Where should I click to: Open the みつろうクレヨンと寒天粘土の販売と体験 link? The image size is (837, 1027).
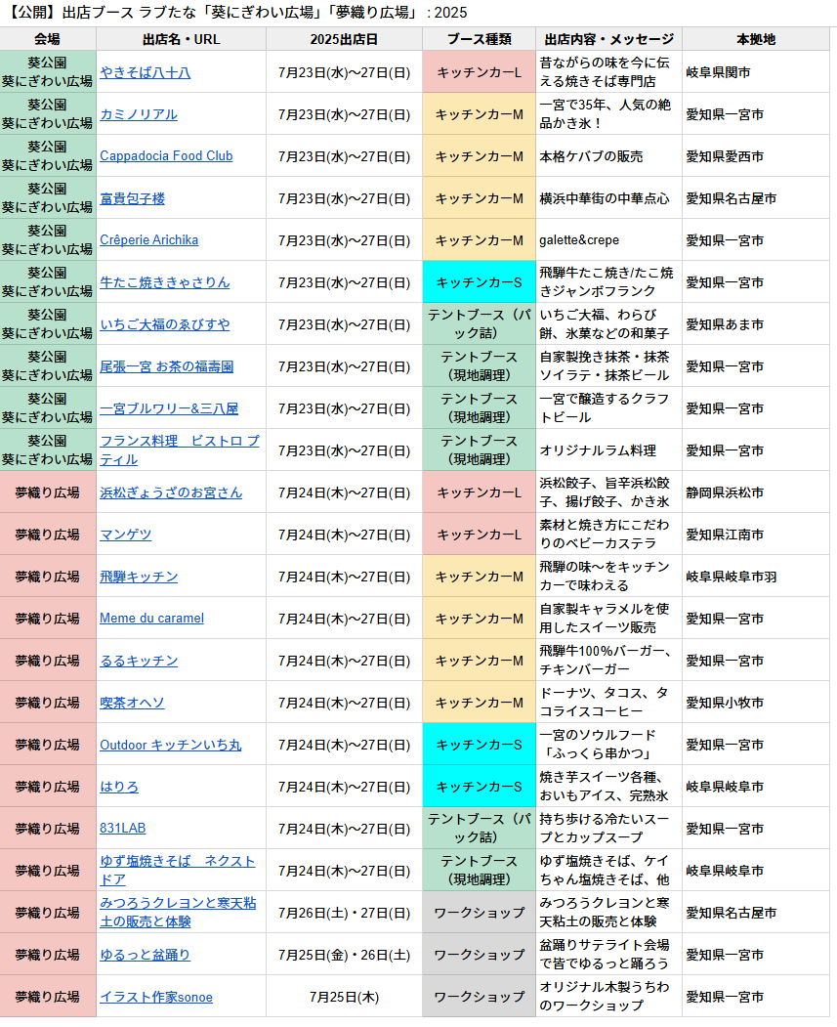coord(178,913)
